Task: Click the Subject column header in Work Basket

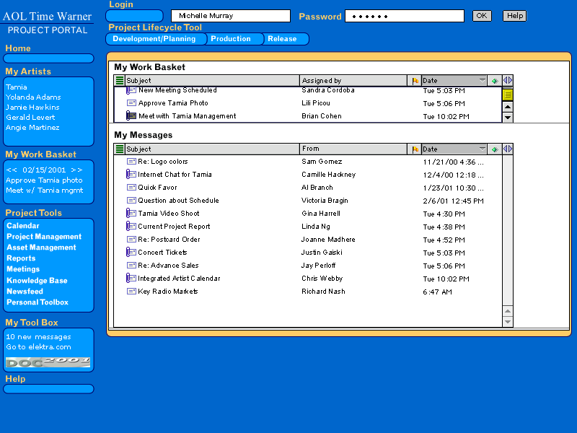Action: coord(212,80)
